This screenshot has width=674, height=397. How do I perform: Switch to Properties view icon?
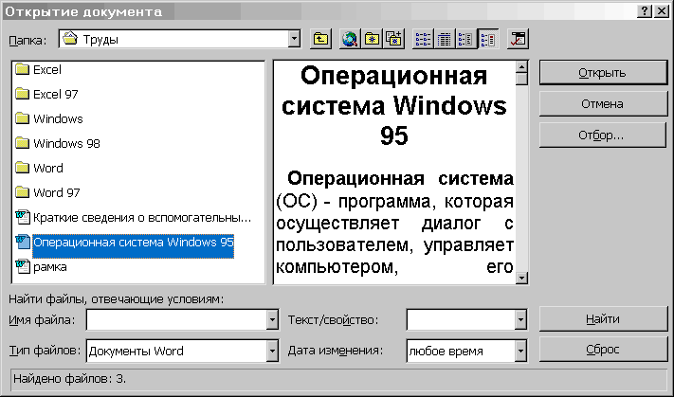pyautogui.click(x=466, y=40)
